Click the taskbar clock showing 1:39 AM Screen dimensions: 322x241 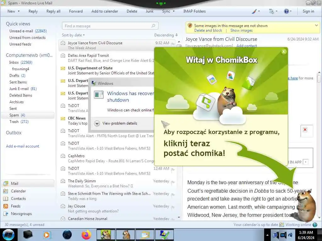[x=306, y=235]
